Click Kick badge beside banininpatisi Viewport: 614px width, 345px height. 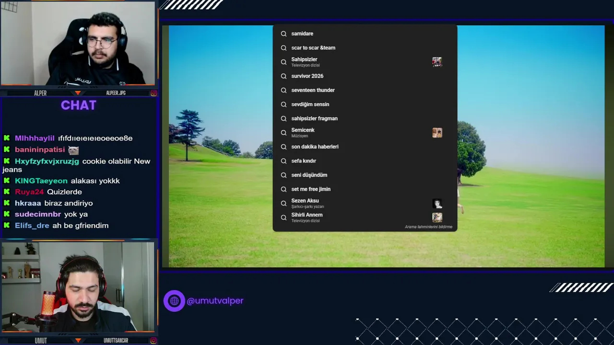(x=7, y=149)
